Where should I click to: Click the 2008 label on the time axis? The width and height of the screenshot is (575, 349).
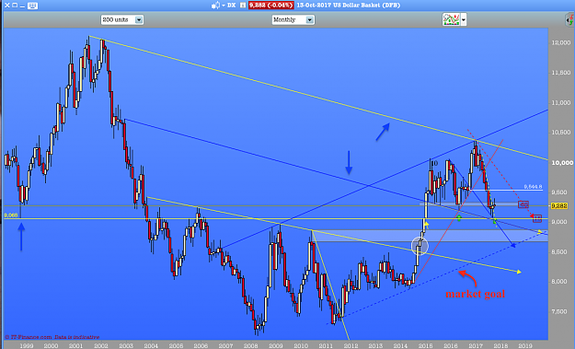click(251, 345)
